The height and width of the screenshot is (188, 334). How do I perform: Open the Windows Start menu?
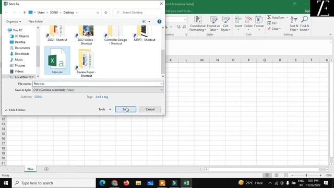pos(6,183)
